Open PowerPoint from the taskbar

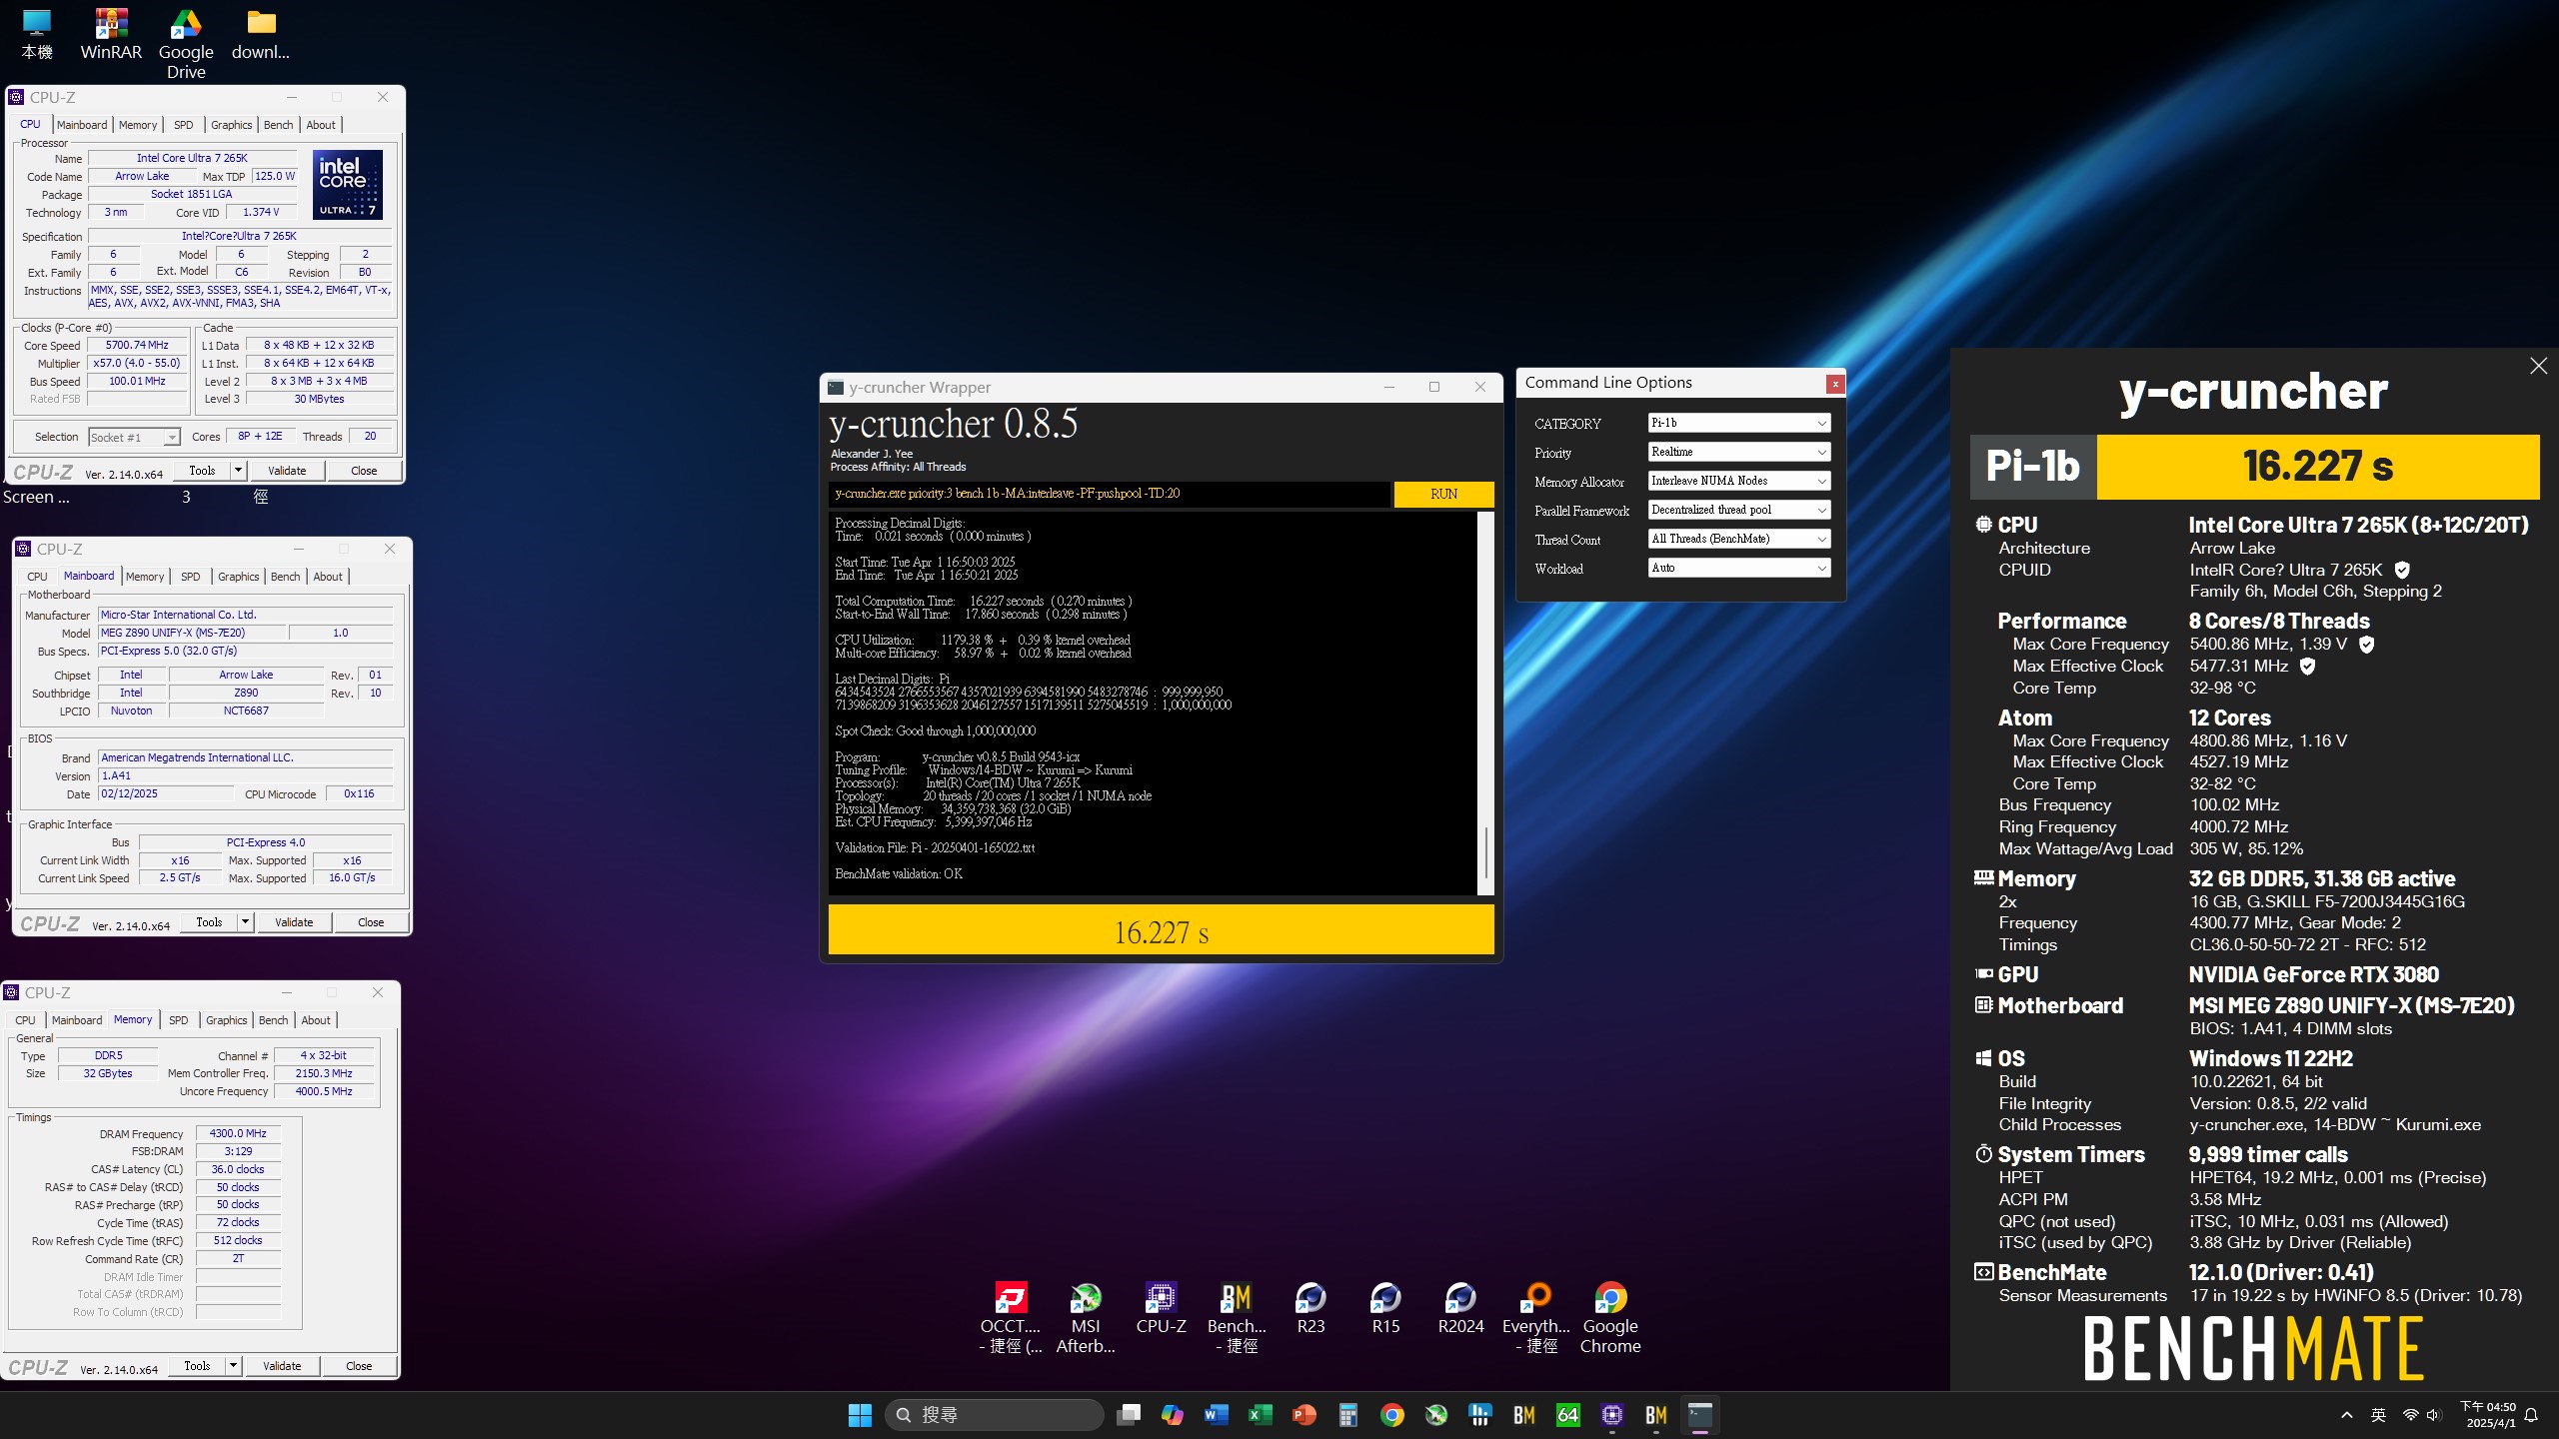tap(1304, 1415)
